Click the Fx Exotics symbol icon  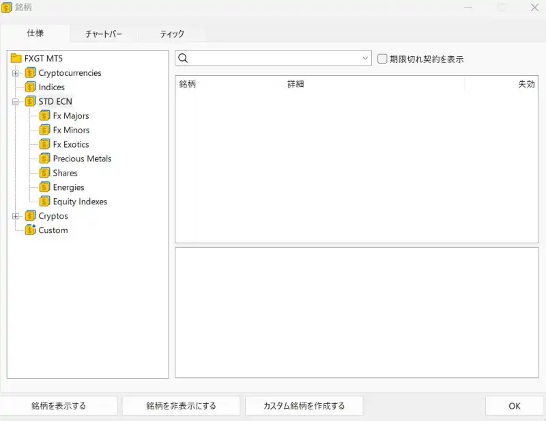(44, 144)
